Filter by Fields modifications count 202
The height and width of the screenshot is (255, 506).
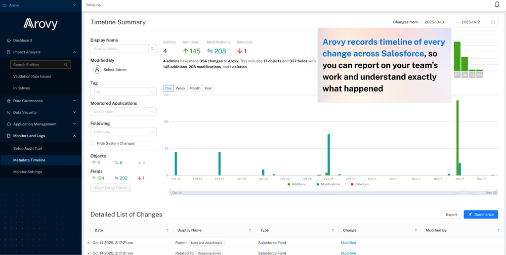pos(121,178)
